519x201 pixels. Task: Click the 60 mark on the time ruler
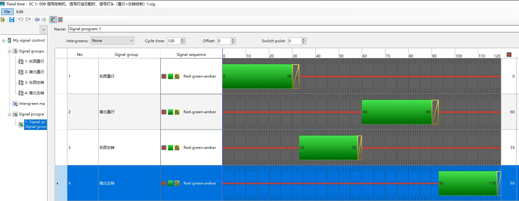point(365,56)
